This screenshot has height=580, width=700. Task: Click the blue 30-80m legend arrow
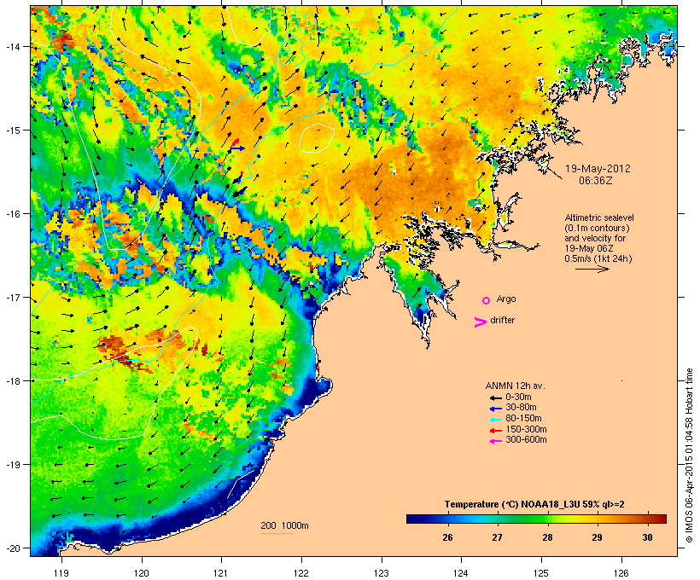[495, 409]
